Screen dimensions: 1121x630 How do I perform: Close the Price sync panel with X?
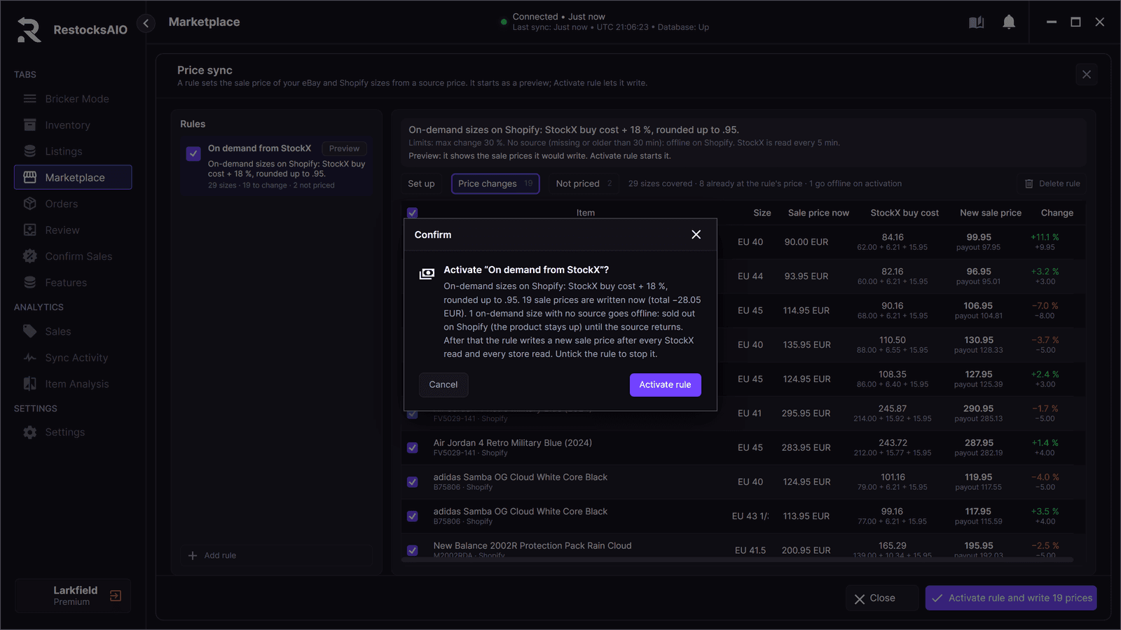1087,74
